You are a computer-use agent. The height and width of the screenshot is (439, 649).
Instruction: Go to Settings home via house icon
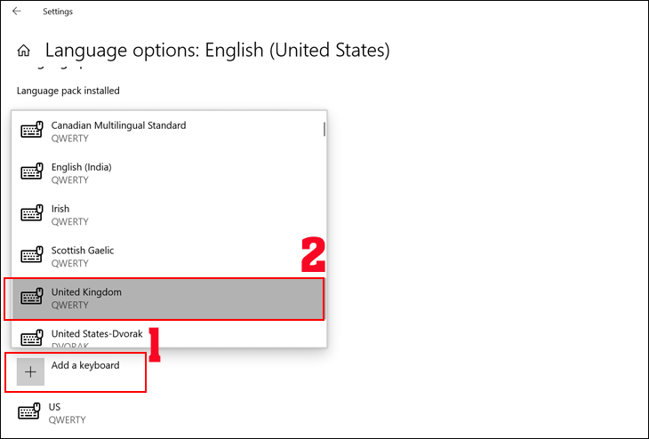(25, 51)
